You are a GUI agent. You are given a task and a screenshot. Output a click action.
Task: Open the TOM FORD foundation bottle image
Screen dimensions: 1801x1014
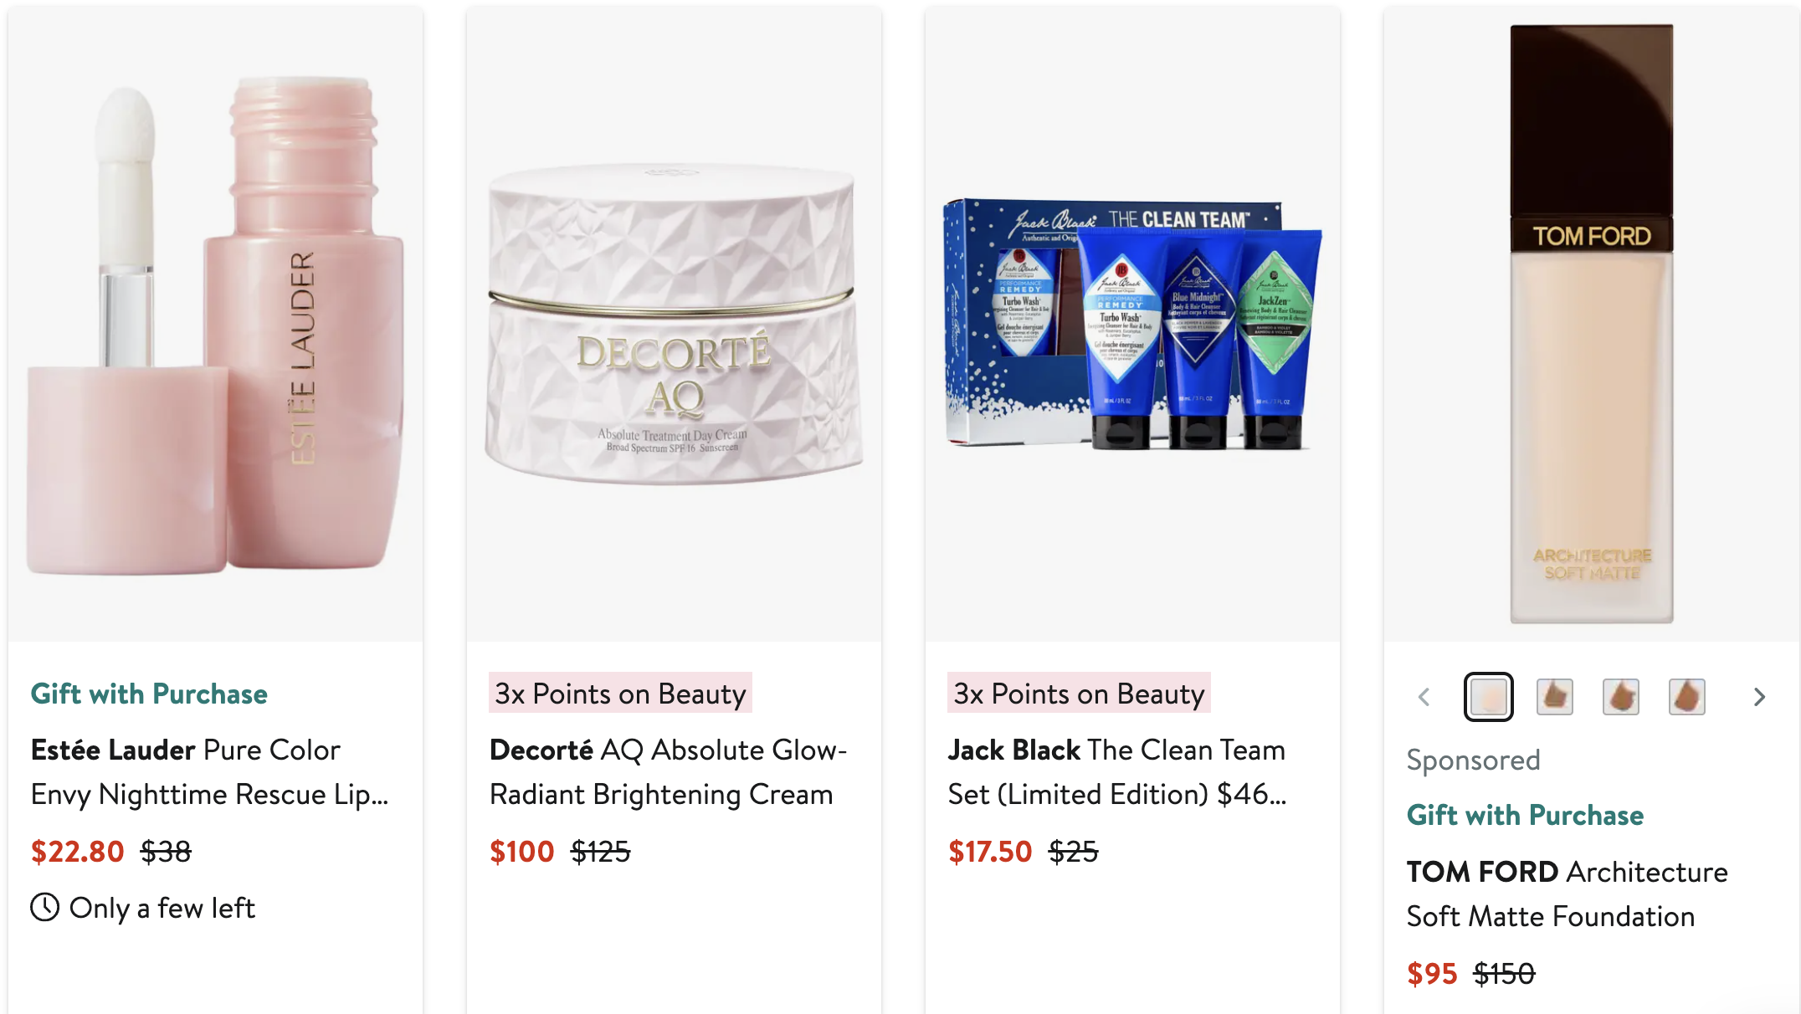click(1592, 325)
